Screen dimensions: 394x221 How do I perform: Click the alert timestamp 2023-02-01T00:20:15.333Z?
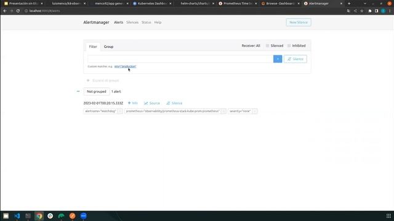tap(103, 103)
